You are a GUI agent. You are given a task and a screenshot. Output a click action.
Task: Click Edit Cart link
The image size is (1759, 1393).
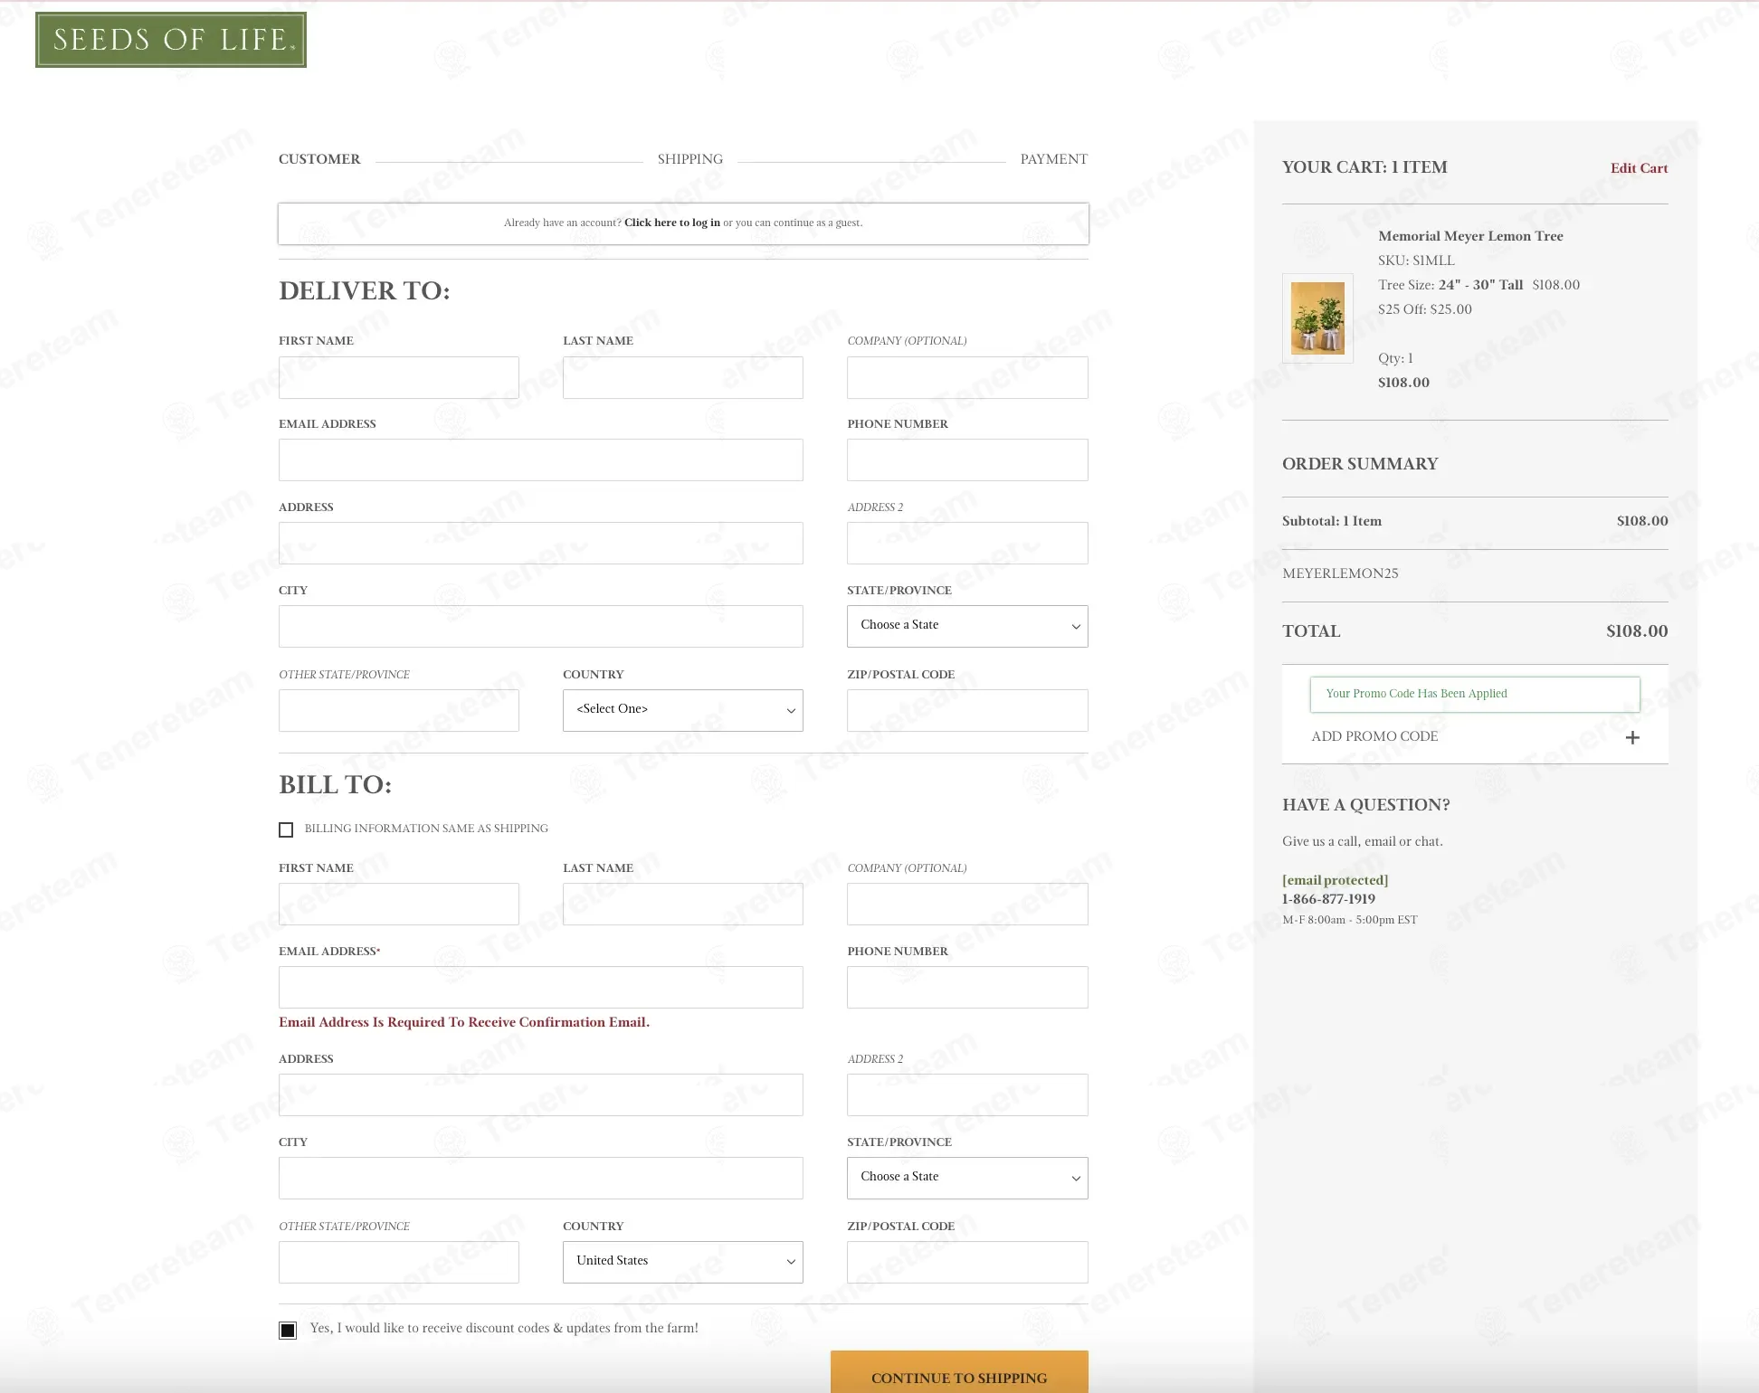(x=1639, y=168)
